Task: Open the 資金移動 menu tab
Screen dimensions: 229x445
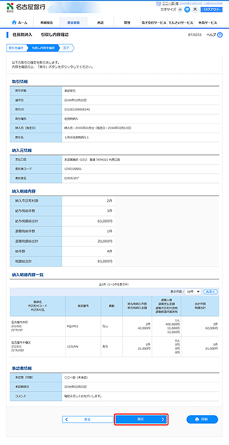Action: pos(73,22)
